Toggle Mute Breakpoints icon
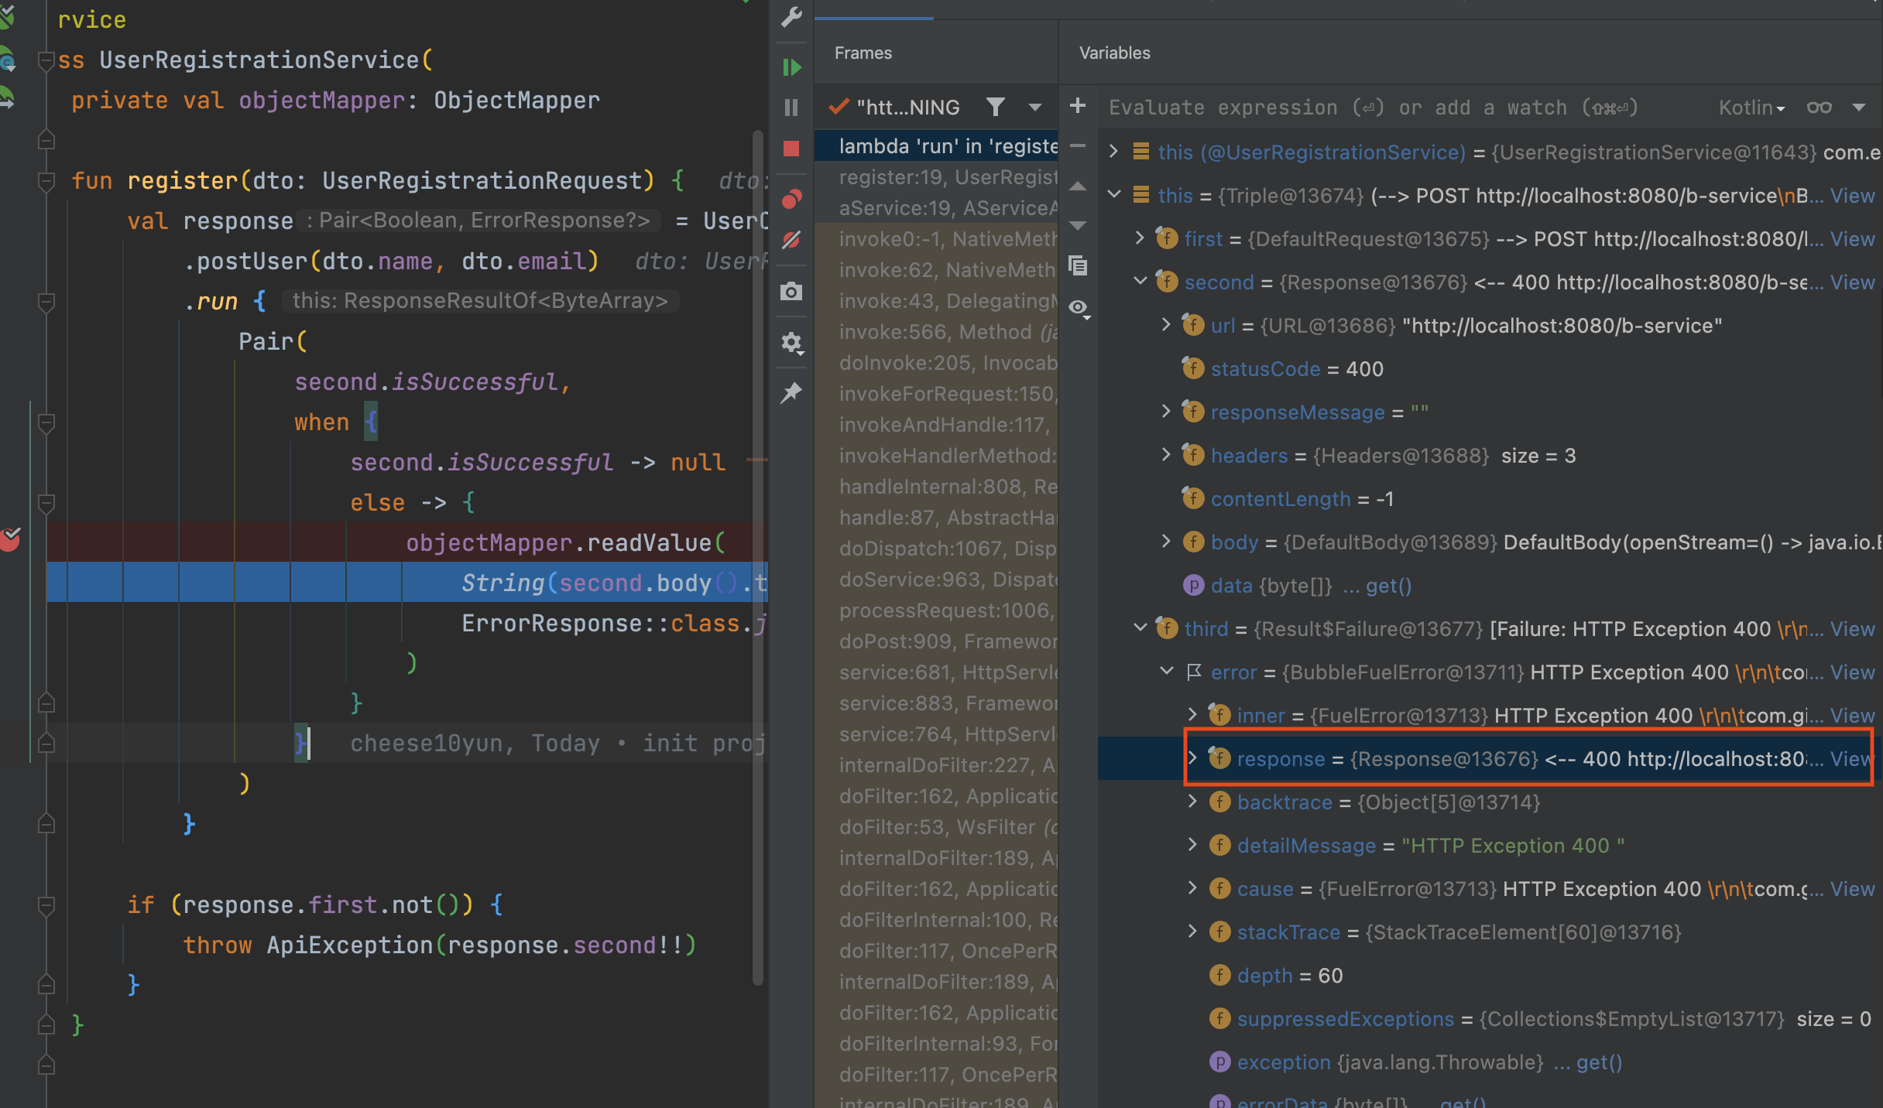This screenshot has width=1883, height=1108. pyautogui.click(x=791, y=240)
